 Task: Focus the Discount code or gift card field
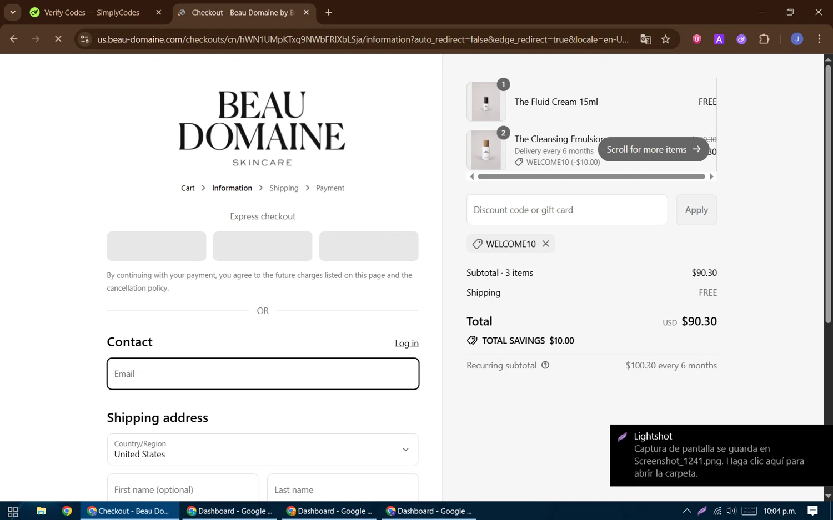567,210
